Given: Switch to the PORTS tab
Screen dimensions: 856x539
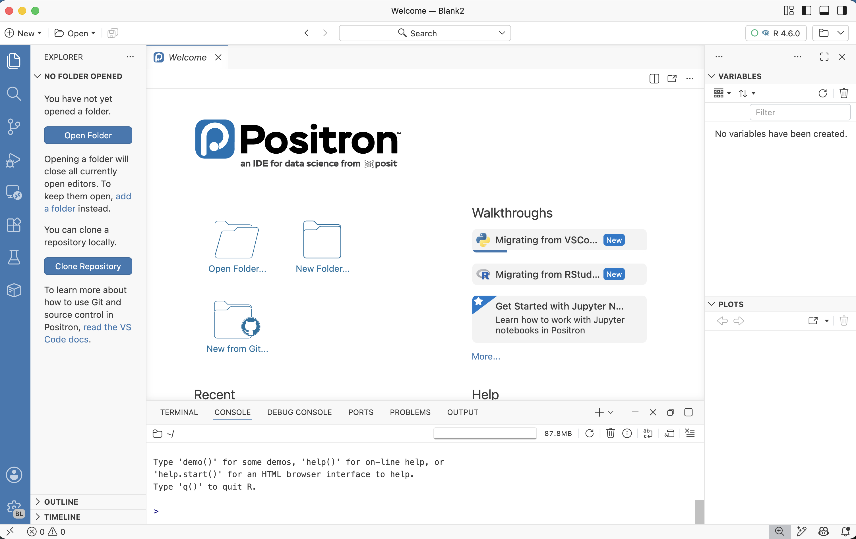Looking at the screenshot, I should [x=361, y=412].
